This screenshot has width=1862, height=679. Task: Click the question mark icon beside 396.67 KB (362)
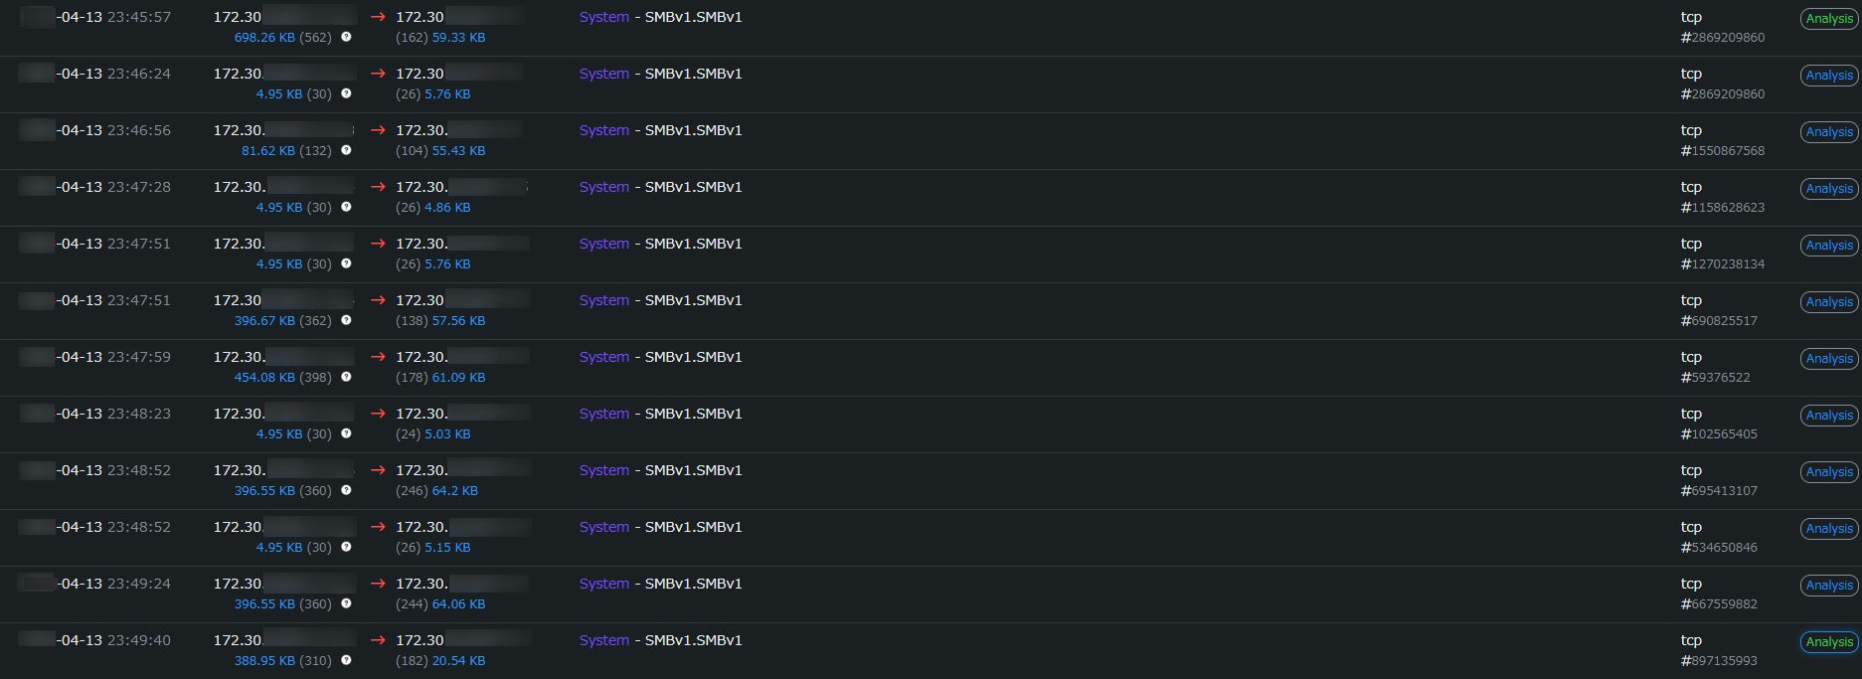point(346,320)
